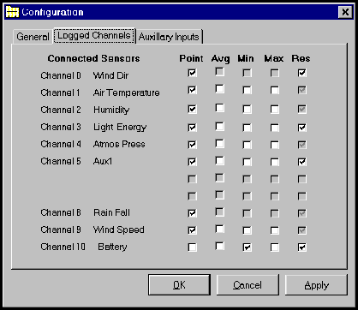Uncheck Point for Wind Dir
The width and height of the screenshot is (358, 310).
(x=193, y=73)
